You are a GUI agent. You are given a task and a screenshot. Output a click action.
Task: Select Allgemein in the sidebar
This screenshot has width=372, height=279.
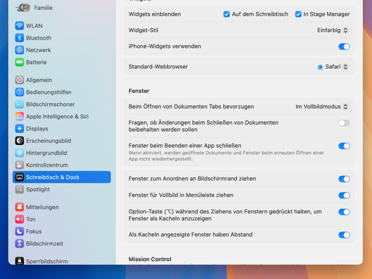(62, 80)
